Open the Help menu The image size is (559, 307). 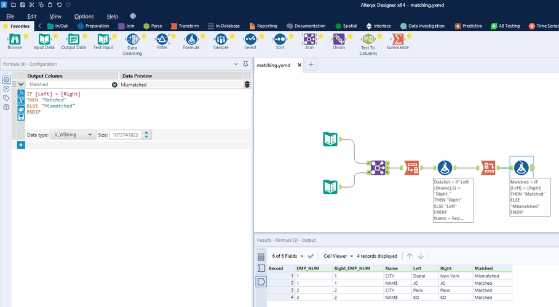(113, 17)
